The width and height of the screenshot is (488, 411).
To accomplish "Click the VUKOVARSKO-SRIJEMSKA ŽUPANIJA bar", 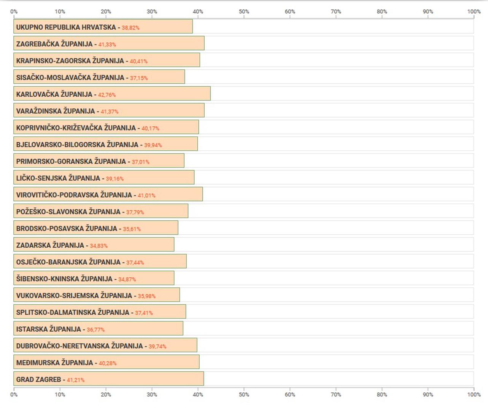I will [97, 295].
